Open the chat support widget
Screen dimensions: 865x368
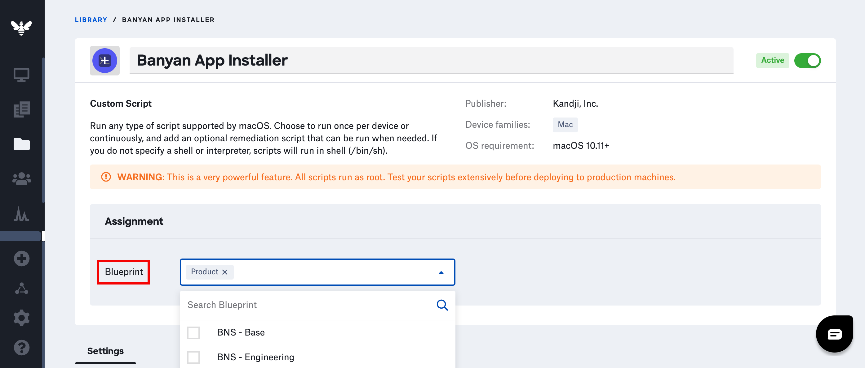coord(834,334)
